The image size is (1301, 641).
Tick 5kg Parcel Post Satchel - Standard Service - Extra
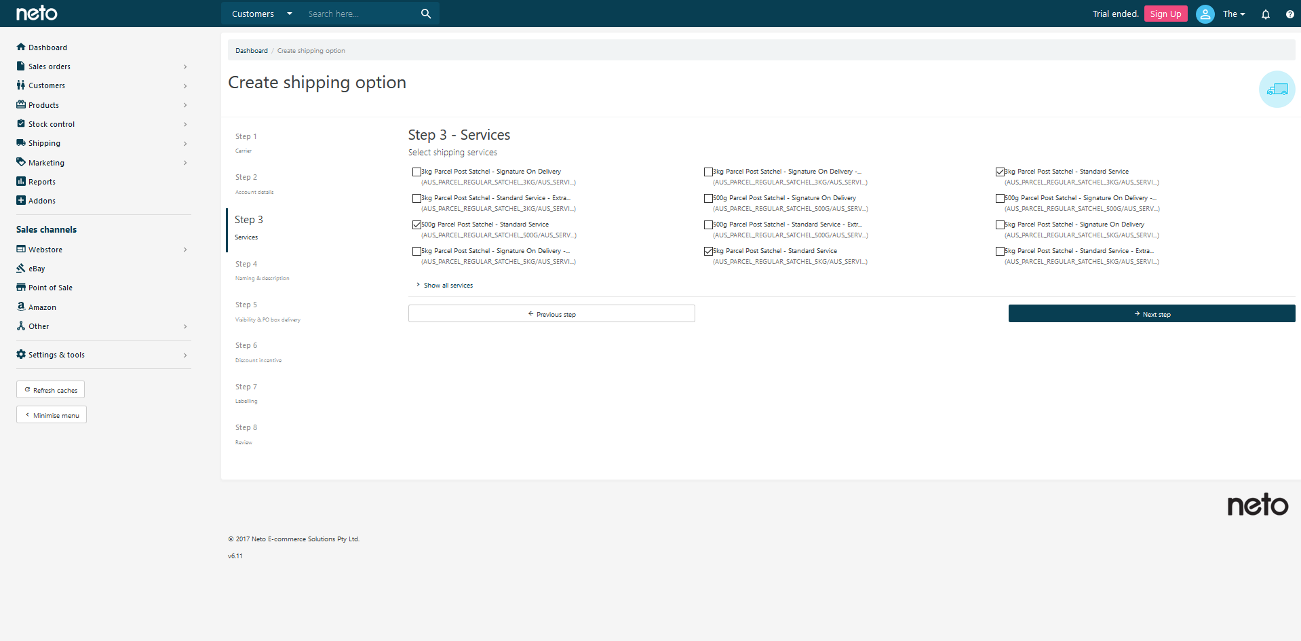pyautogui.click(x=1000, y=251)
